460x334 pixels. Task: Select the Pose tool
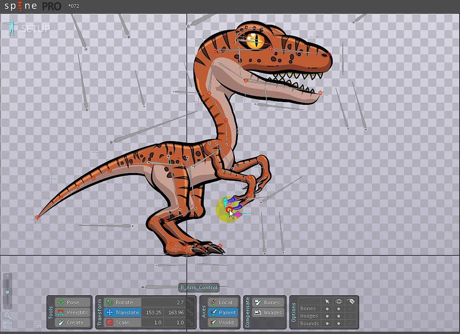coord(72,302)
